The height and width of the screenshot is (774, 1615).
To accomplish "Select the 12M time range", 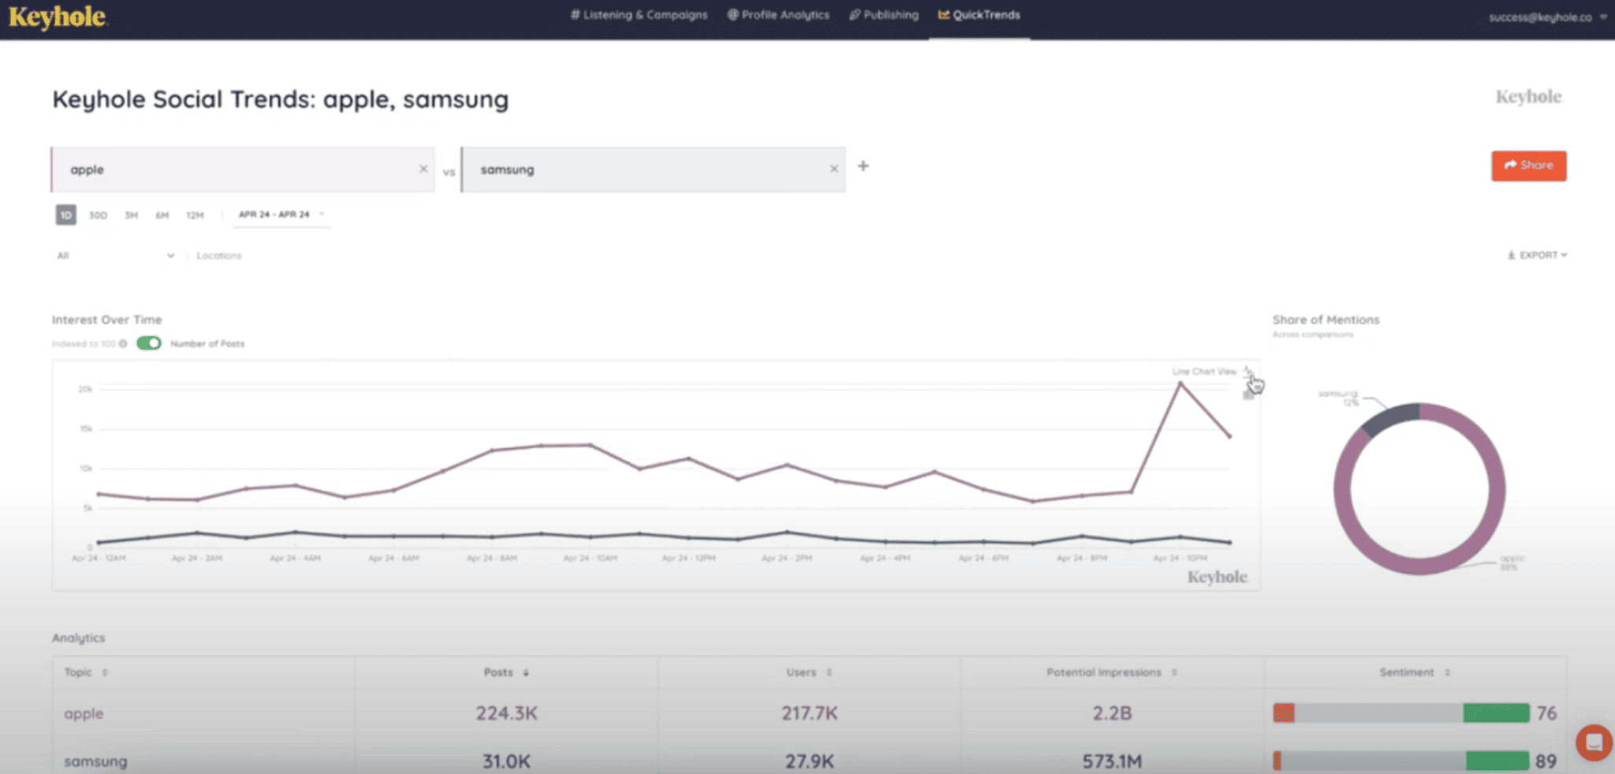I will (195, 215).
